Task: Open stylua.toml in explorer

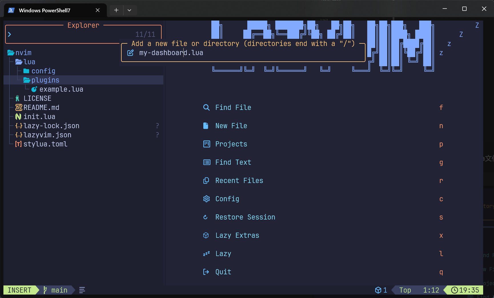Action: click(x=45, y=144)
